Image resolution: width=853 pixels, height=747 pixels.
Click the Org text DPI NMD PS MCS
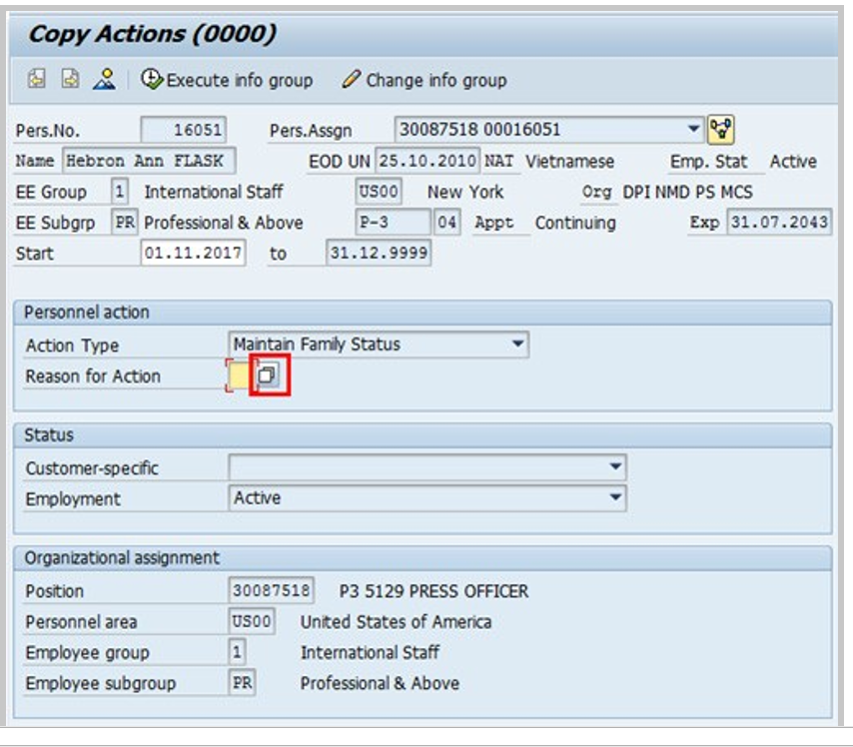point(687,192)
